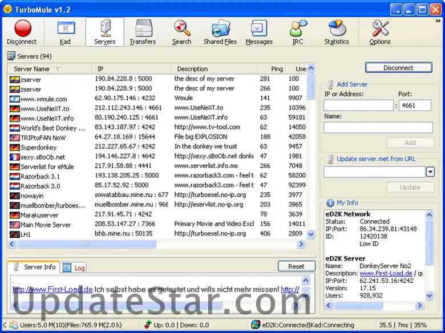Click the Port field showing 4661
This screenshot has height=333, width=445.
tap(415, 105)
